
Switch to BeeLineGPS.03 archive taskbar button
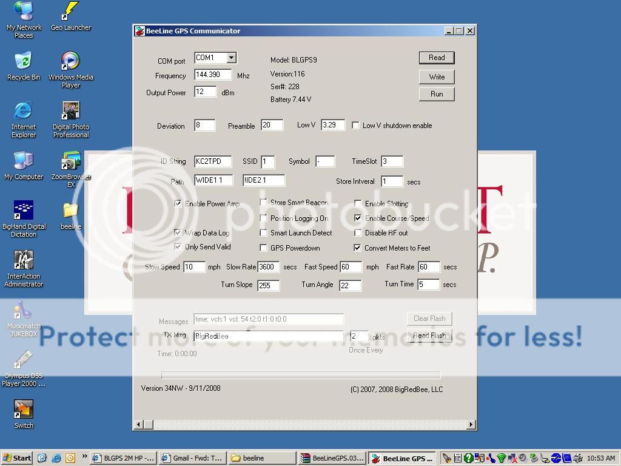click(x=332, y=458)
